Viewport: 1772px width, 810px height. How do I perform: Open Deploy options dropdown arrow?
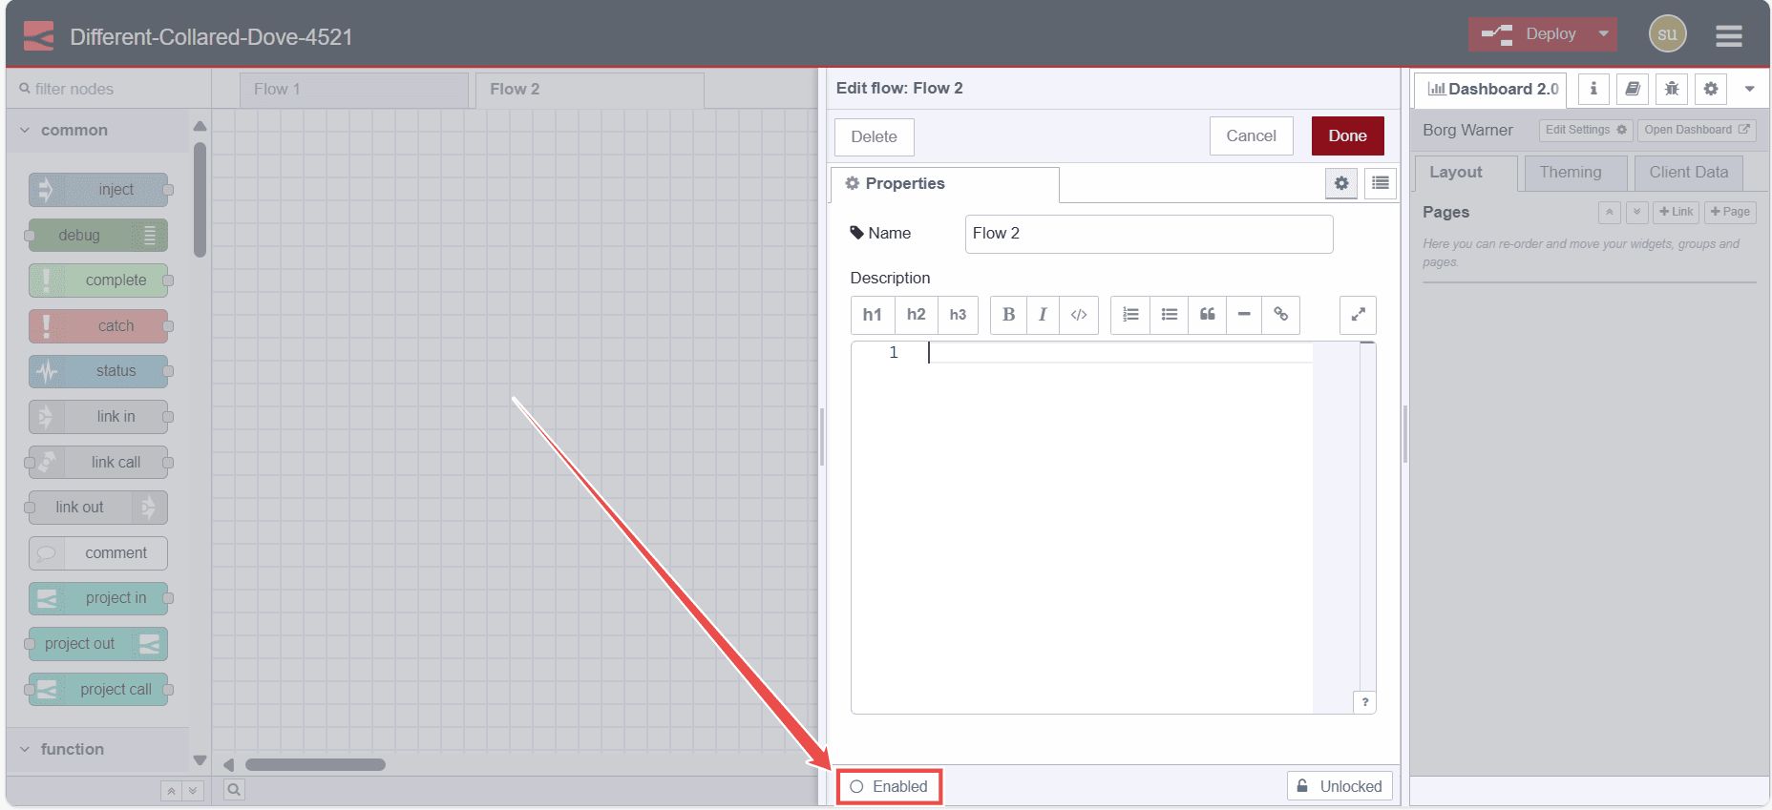[1604, 34]
